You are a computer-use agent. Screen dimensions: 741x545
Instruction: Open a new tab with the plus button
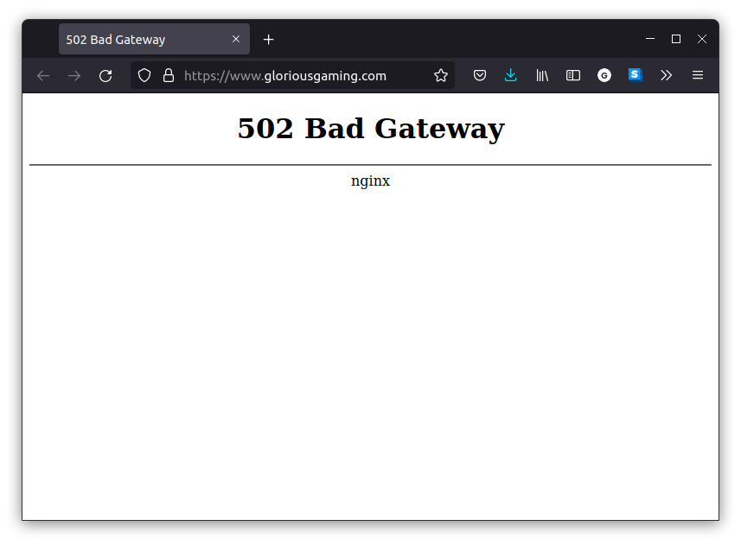pyautogui.click(x=269, y=40)
